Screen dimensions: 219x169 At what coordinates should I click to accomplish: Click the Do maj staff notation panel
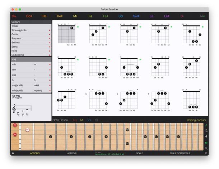[x=31, y=107]
